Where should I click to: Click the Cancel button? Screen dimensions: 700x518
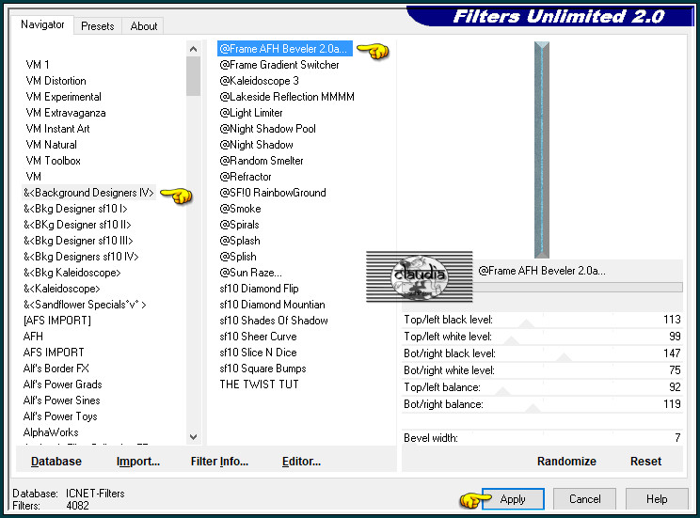pos(584,499)
